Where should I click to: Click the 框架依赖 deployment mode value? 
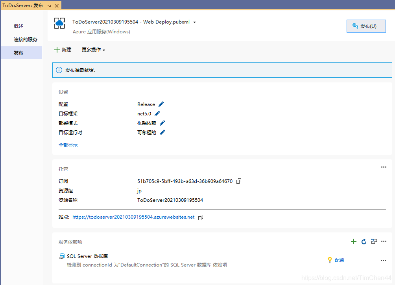147,123
